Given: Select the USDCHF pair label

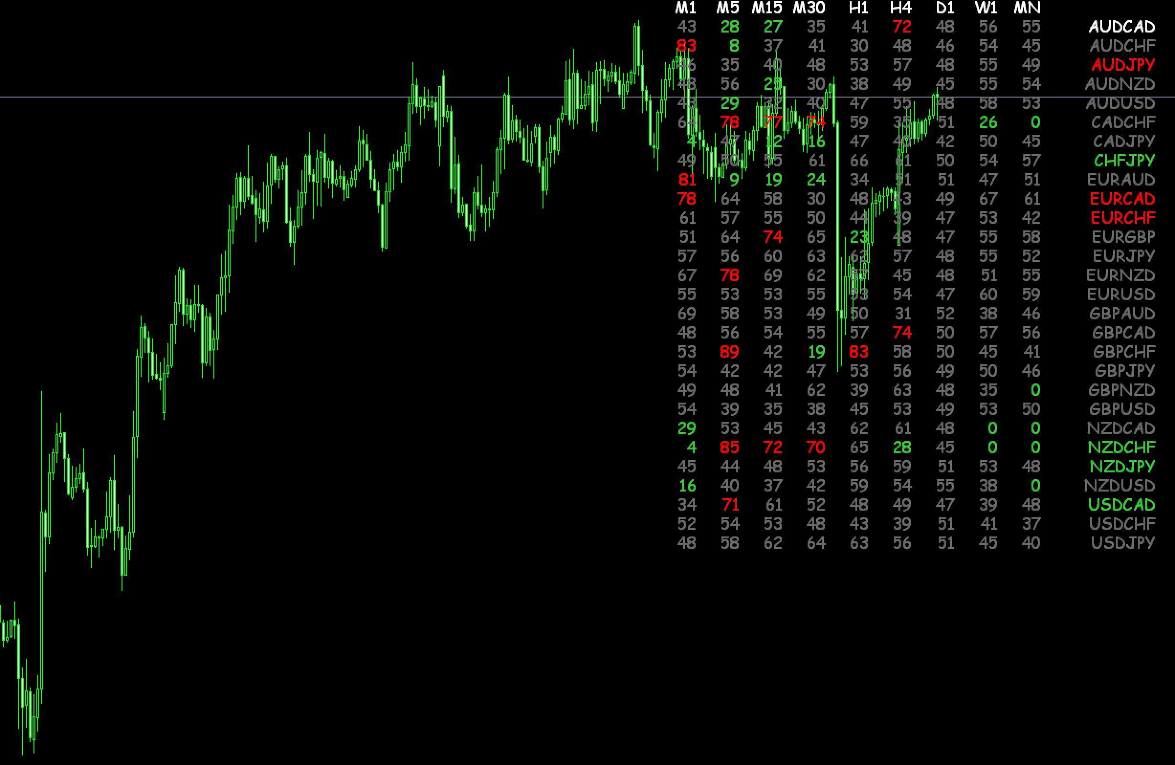Looking at the screenshot, I should 1122,524.
